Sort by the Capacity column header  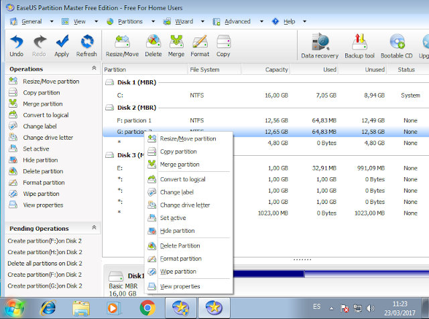(x=265, y=70)
